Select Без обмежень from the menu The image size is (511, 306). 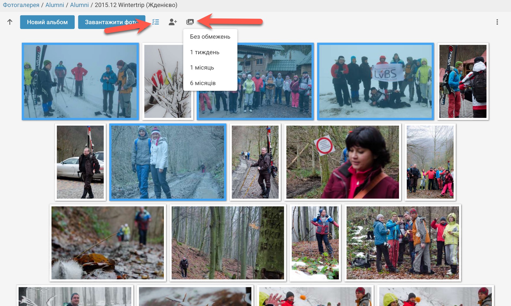[x=210, y=37]
